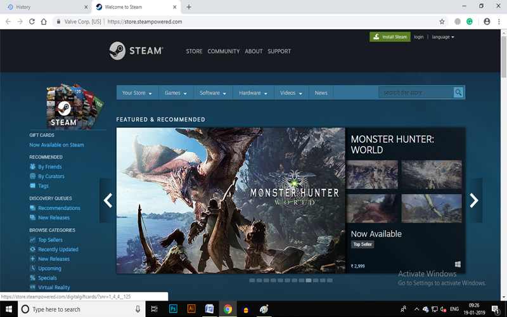Open COMMUNITY in top navigation
Screen dimensions: 507x317
pyautogui.click(x=224, y=51)
